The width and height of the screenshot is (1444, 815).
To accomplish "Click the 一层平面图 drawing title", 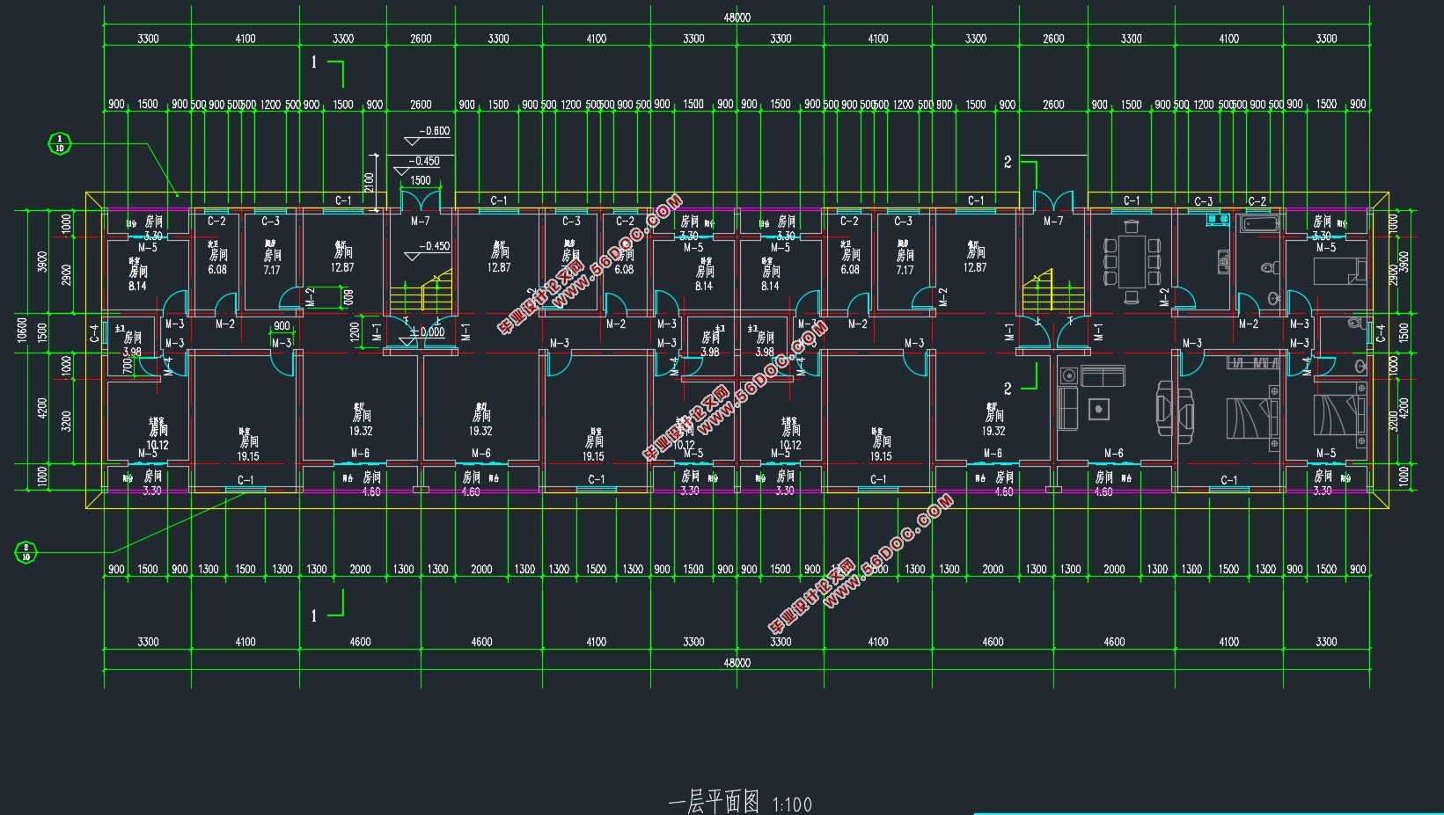I will tap(714, 803).
